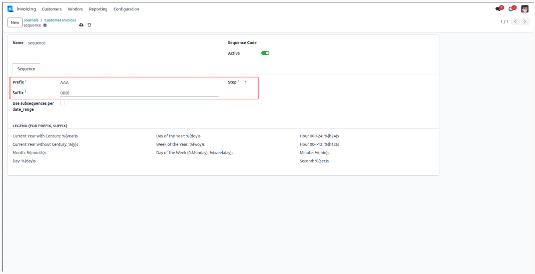The width and height of the screenshot is (535, 274).
Task: Go to next record arrow
Action: (x=525, y=21)
